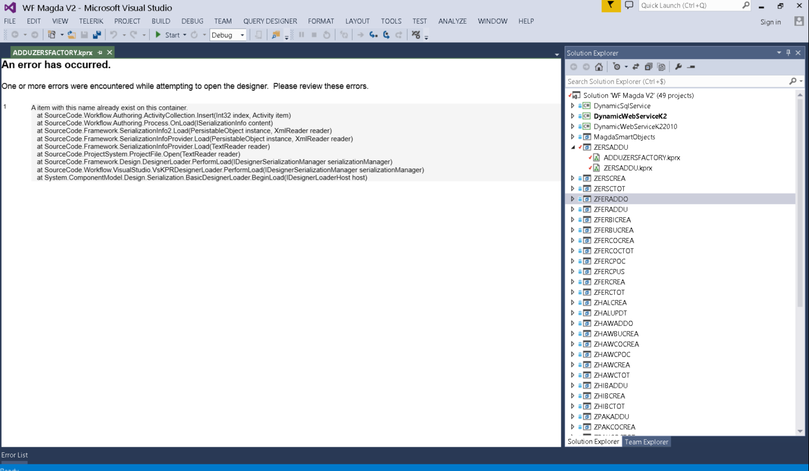Click the Sign in link

pos(770,22)
